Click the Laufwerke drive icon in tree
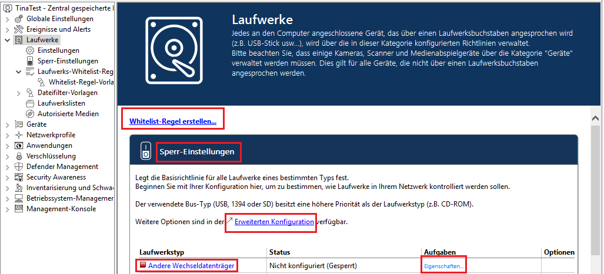This screenshot has width=604, height=274. pyautogui.click(x=19, y=40)
